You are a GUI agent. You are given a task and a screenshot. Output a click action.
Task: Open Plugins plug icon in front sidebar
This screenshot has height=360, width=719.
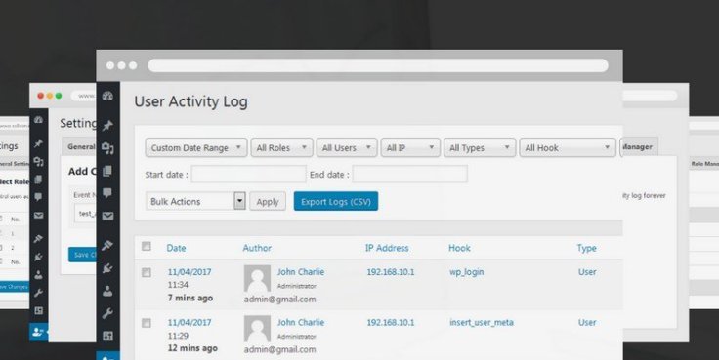[107, 268]
